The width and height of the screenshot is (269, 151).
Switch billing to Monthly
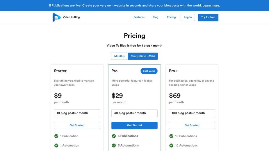click(120, 56)
